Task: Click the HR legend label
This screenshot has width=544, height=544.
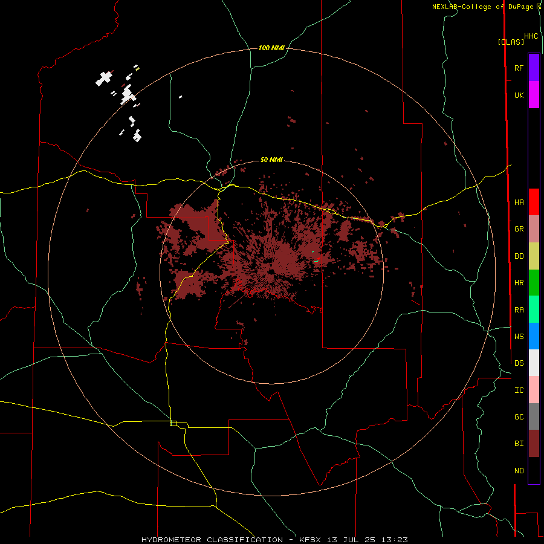Action: (519, 282)
